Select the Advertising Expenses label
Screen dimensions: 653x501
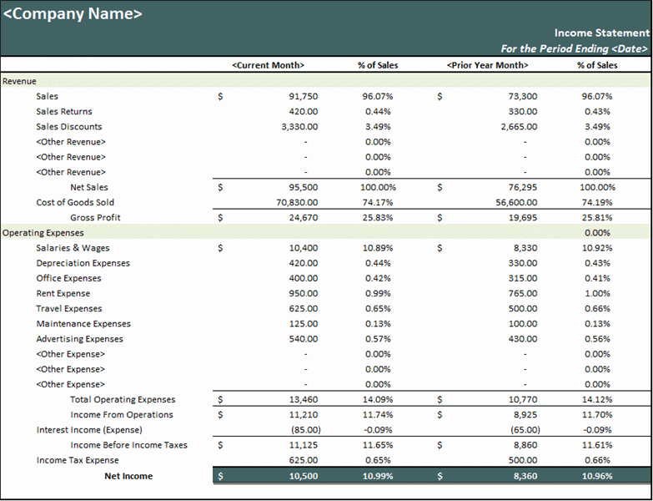(x=79, y=339)
